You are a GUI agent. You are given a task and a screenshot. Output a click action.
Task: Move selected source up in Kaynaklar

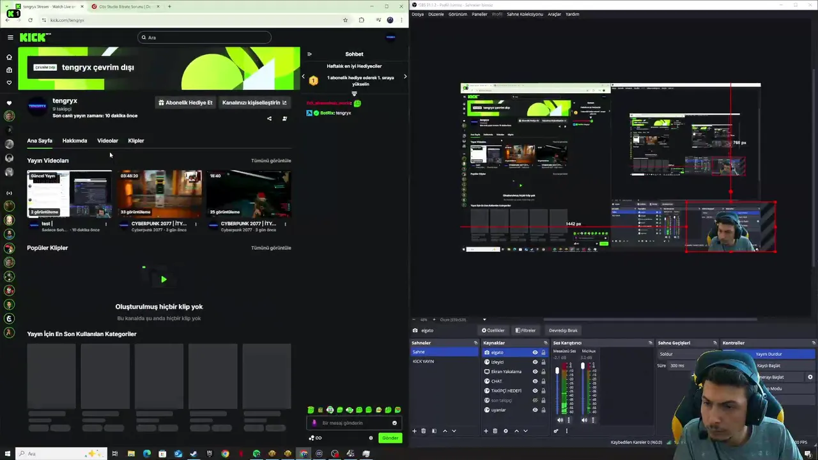pos(516,431)
